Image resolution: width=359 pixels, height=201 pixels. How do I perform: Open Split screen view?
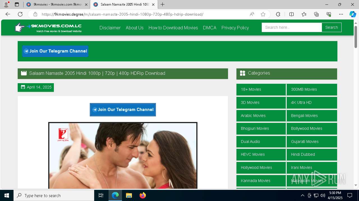coord(291,14)
